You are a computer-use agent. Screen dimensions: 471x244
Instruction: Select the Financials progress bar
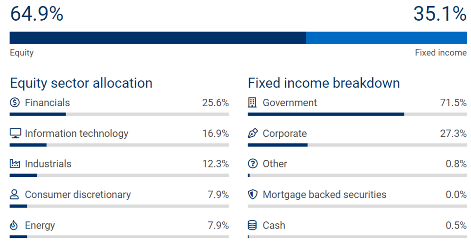(119, 114)
